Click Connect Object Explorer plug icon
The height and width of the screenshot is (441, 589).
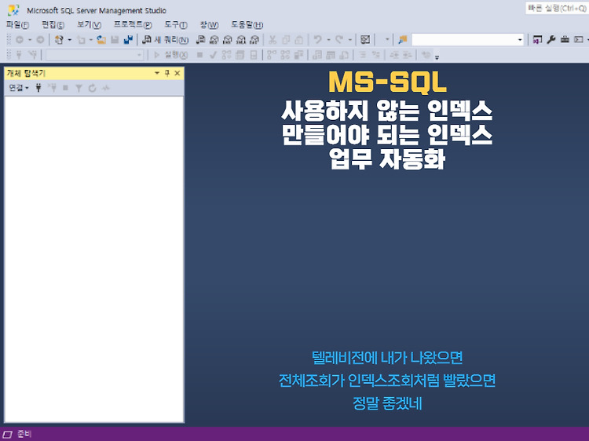(38, 88)
